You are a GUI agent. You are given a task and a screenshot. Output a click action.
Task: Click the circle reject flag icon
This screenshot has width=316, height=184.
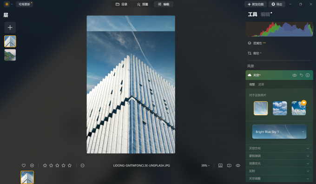click(x=32, y=165)
